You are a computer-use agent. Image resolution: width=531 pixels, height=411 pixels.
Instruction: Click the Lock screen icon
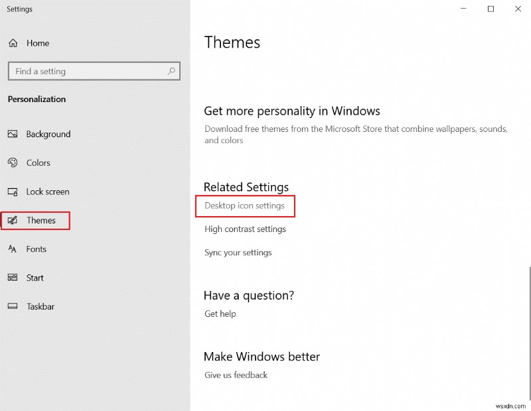(13, 192)
